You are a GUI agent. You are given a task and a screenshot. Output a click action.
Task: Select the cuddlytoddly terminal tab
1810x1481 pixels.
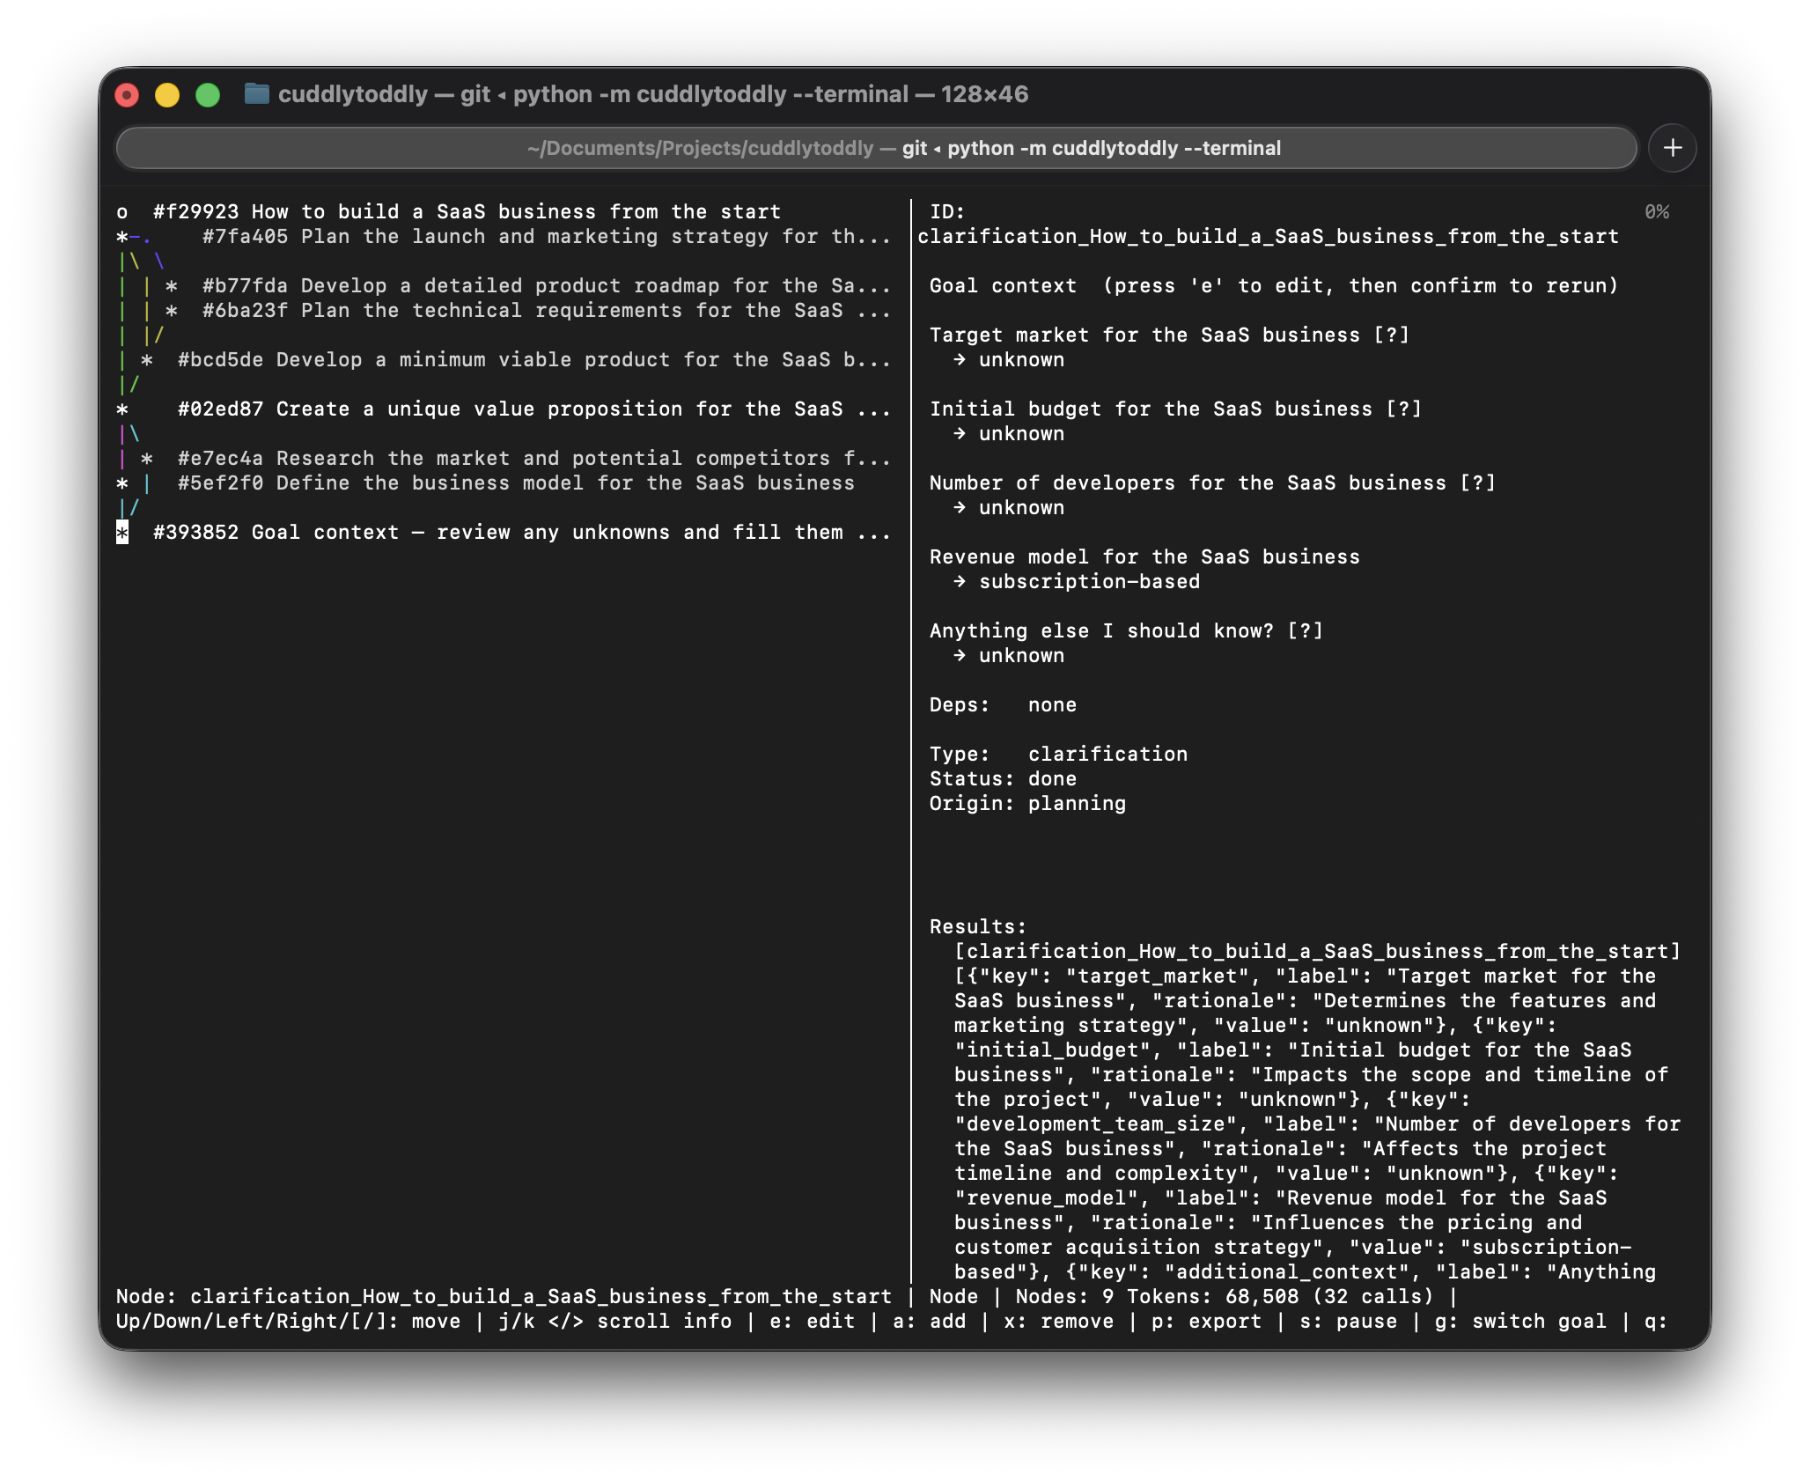coord(876,148)
